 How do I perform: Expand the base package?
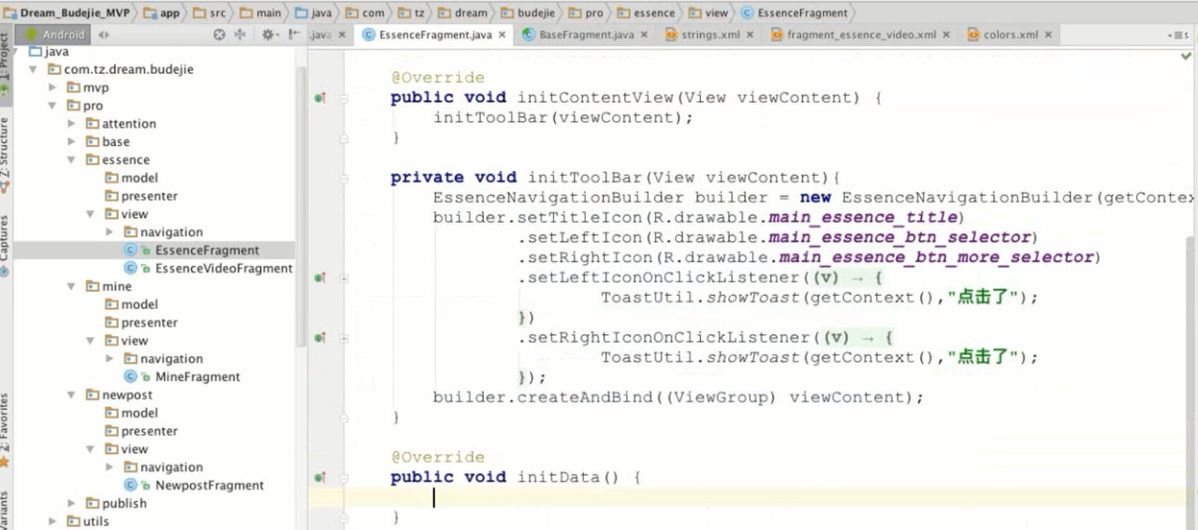pos(71,141)
